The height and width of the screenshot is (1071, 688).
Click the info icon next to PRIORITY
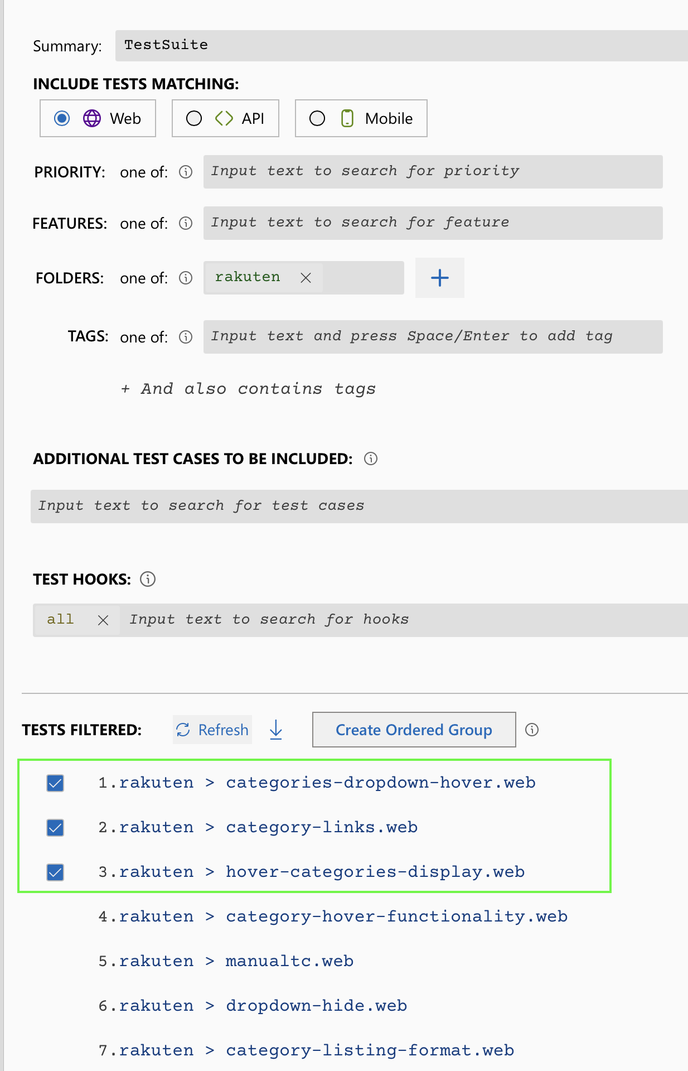(186, 172)
